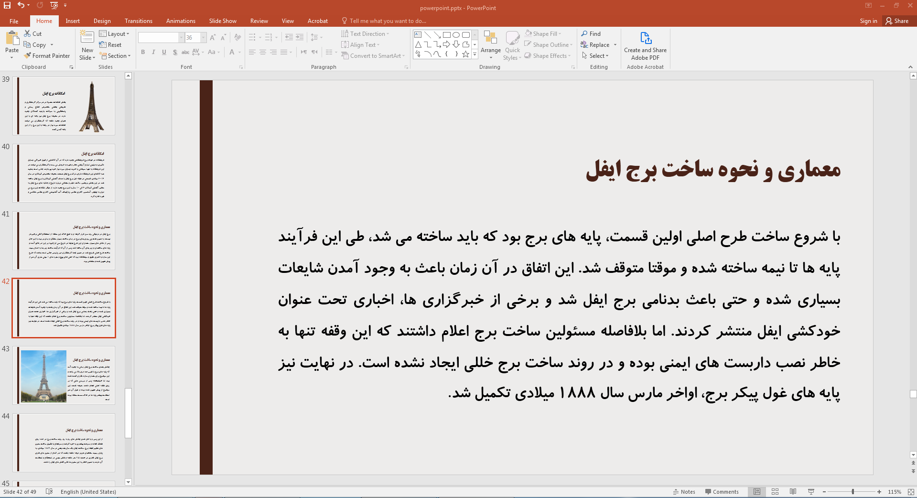
Task: Open the Insert tab
Action: pos(73,21)
